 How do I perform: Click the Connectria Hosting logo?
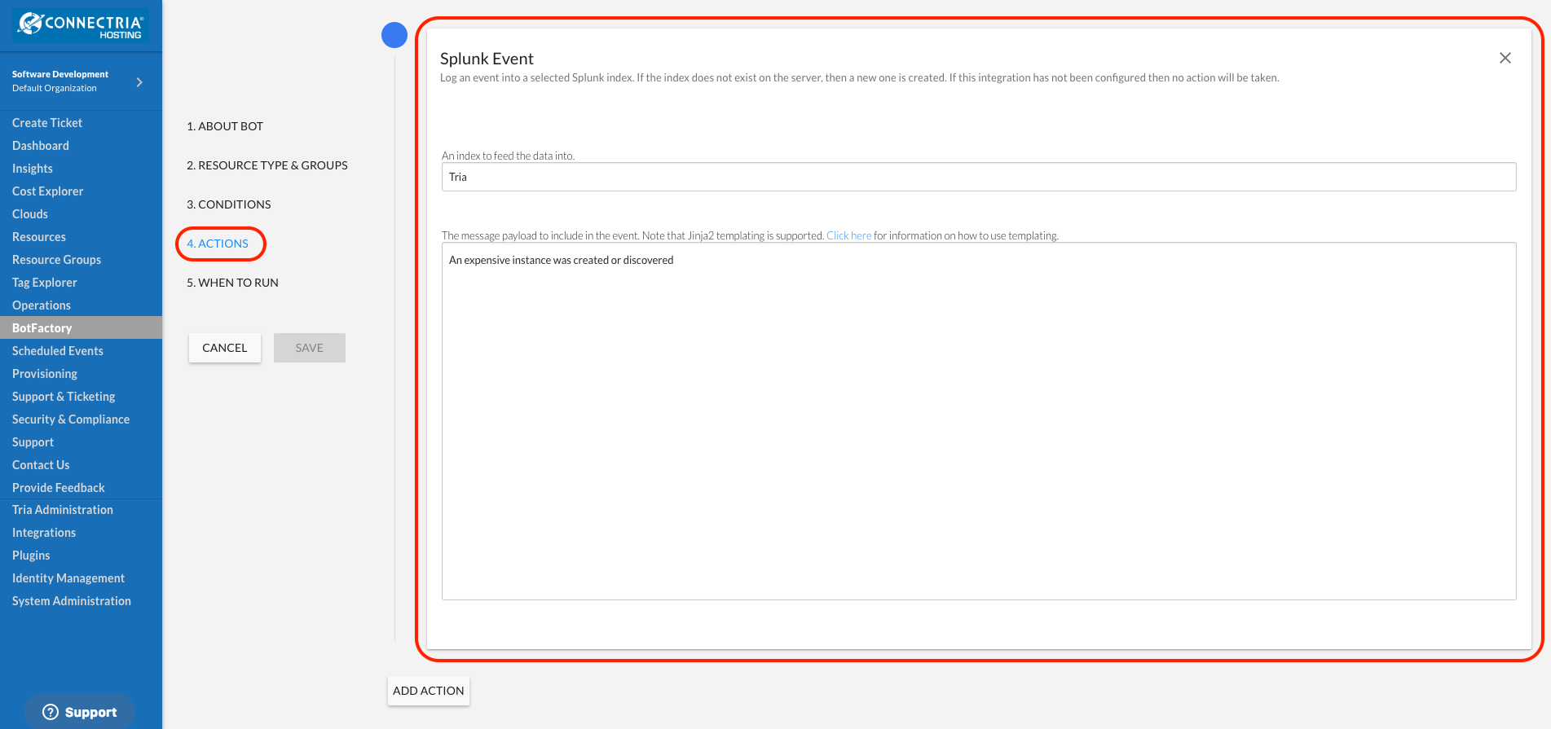81,25
